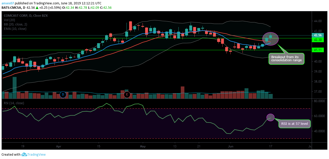Click the COMCAST CORP, D, Cboe BZX title
This screenshot has width=329, height=159.
[x=26, y=15]
